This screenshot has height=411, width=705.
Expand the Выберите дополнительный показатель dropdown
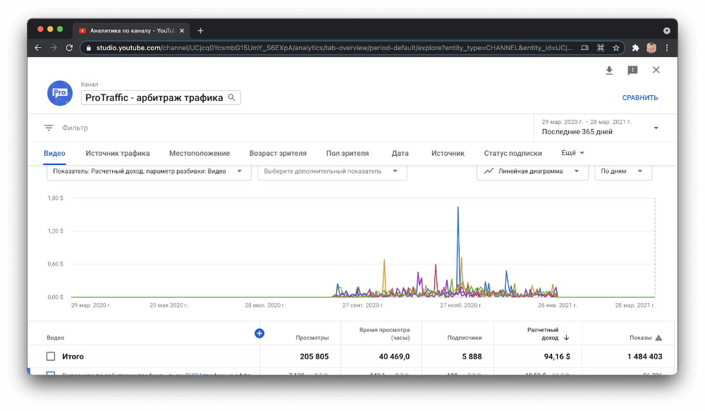[x=331, y=171]
